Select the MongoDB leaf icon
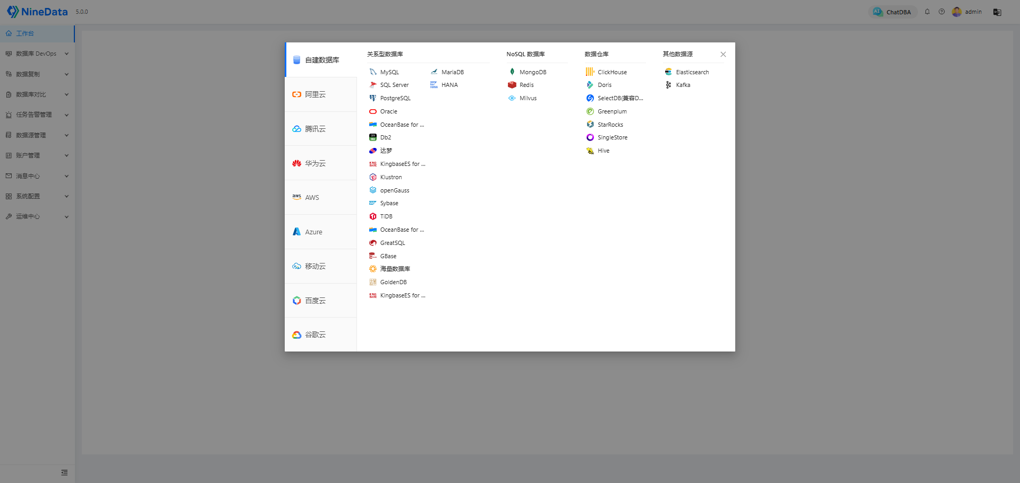The image size is (1020, 483). coord(512,72)
